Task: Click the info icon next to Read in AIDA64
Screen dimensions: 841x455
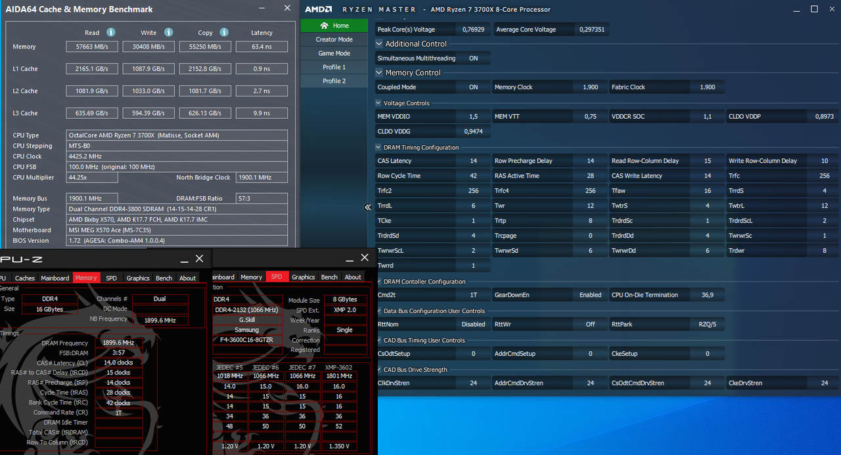Action: click(111, 32)
